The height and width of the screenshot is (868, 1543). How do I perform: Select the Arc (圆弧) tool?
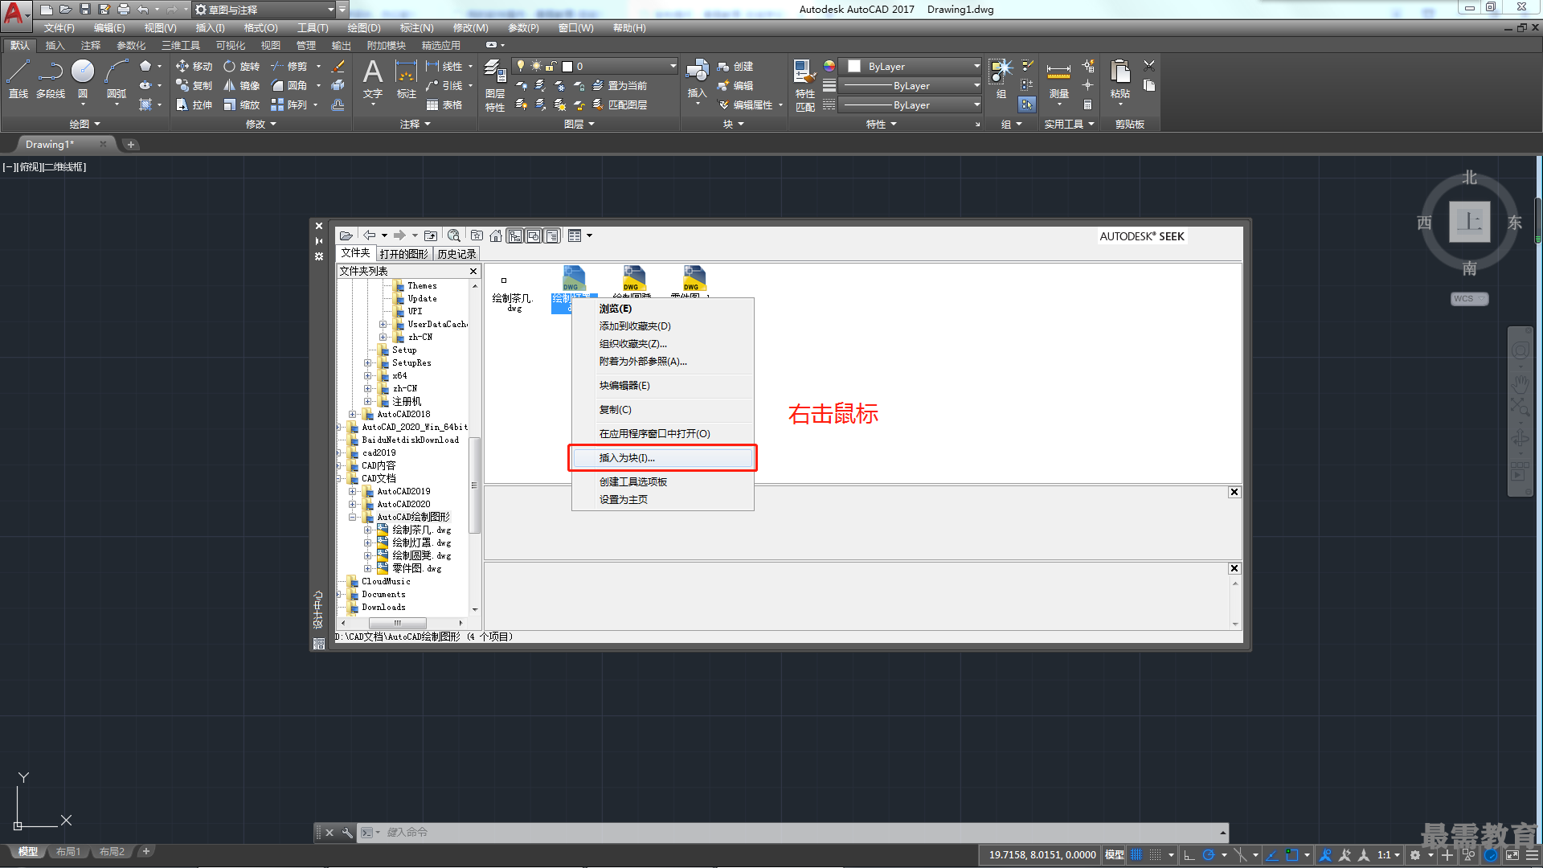pos(117,79)
